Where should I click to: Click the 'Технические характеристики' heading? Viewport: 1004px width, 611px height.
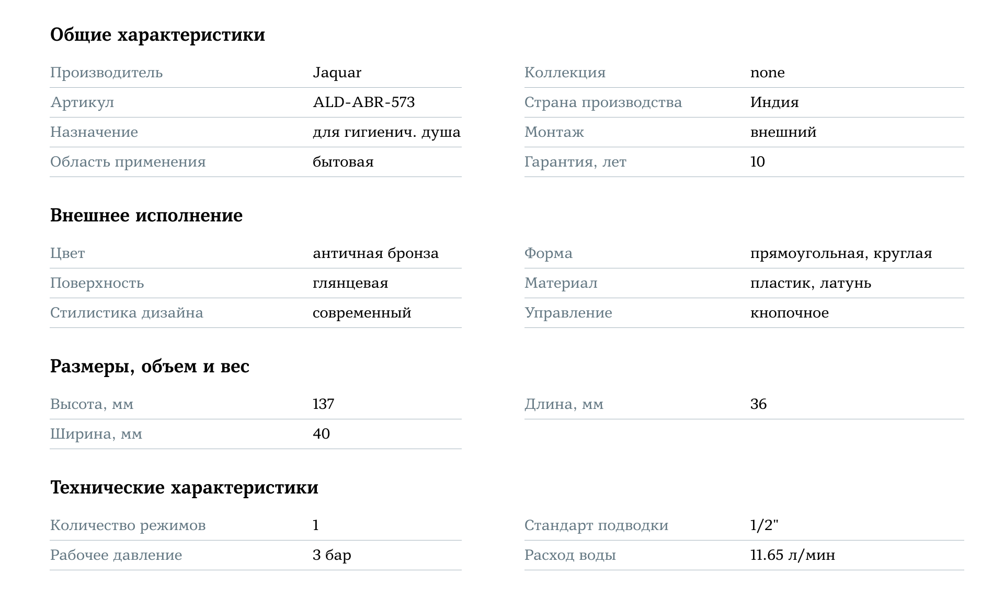click(184, 488)
